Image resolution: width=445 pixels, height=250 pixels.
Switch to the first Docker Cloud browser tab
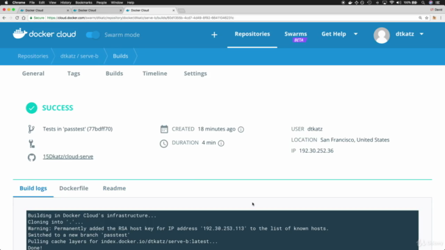(44, 10)
